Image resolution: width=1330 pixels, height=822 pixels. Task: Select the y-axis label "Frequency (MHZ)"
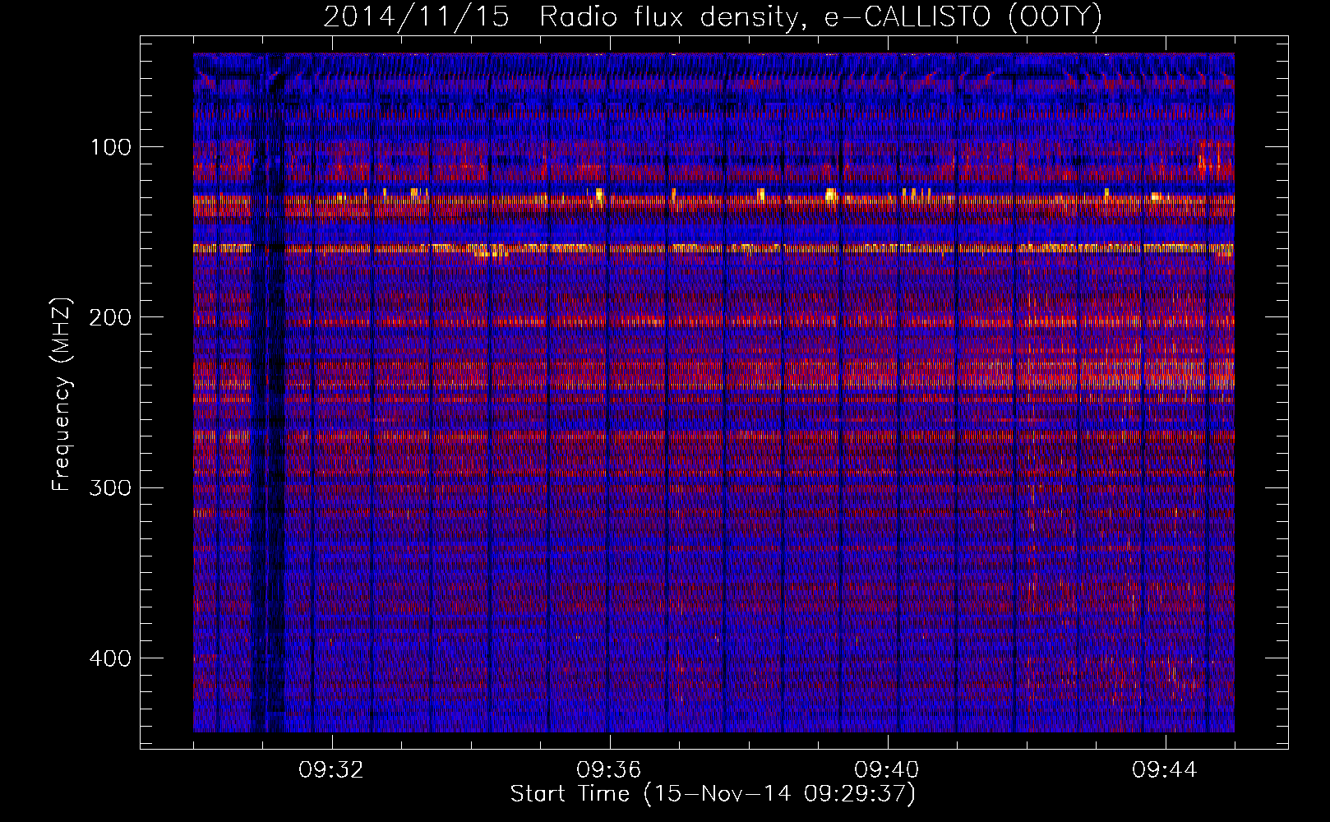pos(62,394)
